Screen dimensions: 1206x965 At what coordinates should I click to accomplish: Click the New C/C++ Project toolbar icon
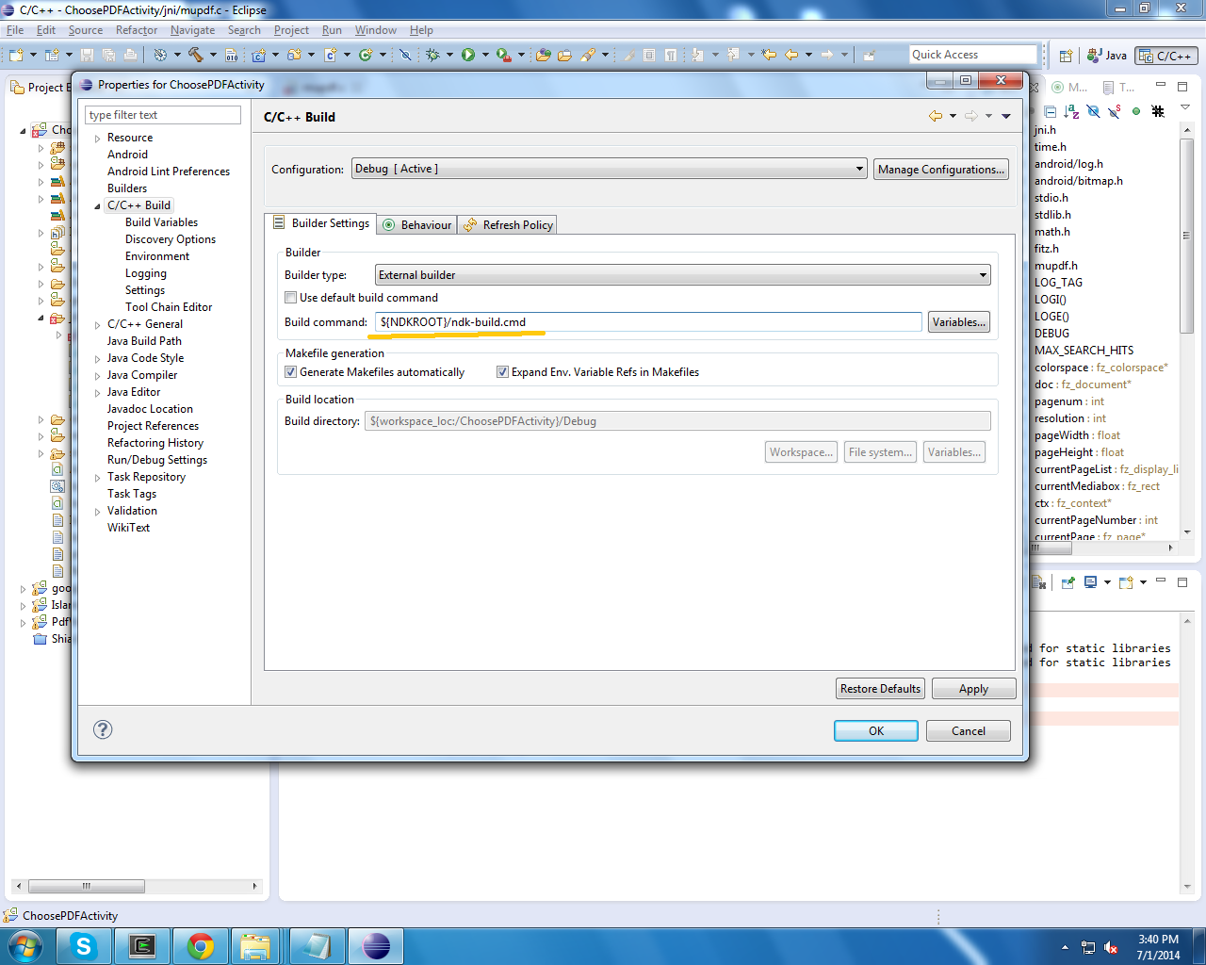(258, 55)
